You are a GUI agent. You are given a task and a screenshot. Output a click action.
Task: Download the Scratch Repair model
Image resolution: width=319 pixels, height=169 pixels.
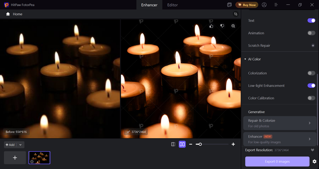(x=313, y=46)
